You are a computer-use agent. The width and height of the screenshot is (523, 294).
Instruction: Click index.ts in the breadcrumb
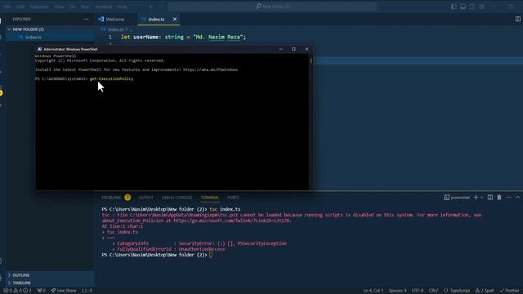[x=115, y=29]
